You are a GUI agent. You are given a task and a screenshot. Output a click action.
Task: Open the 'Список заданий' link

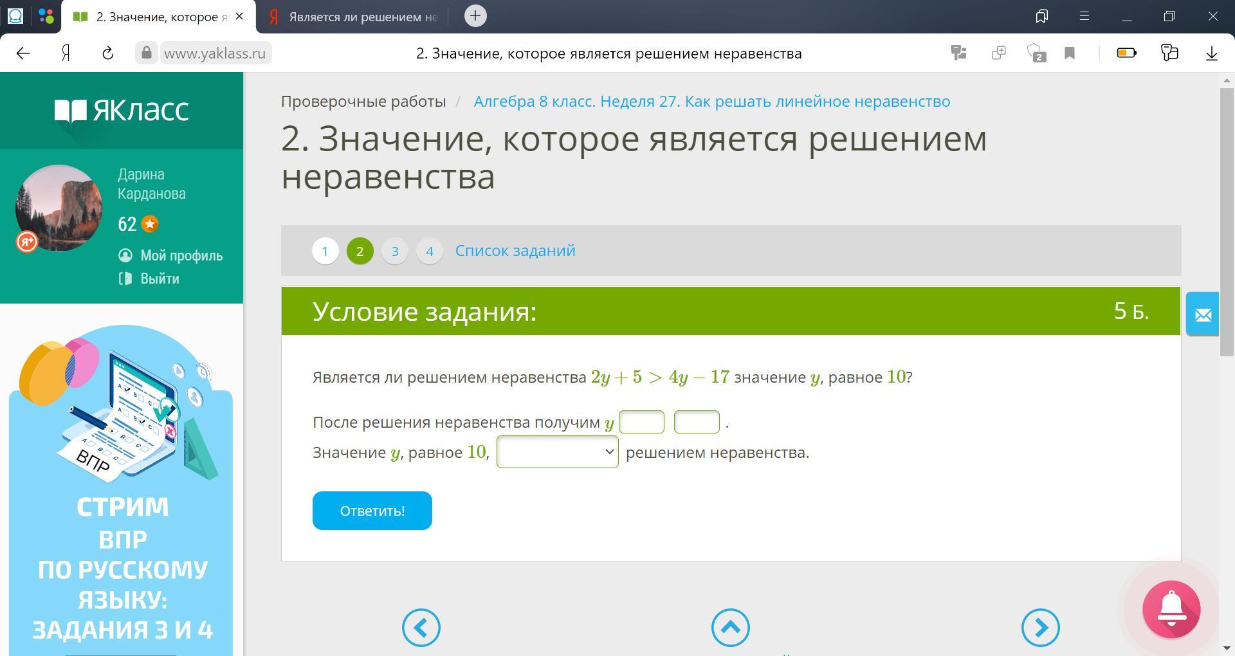(515, 250)
